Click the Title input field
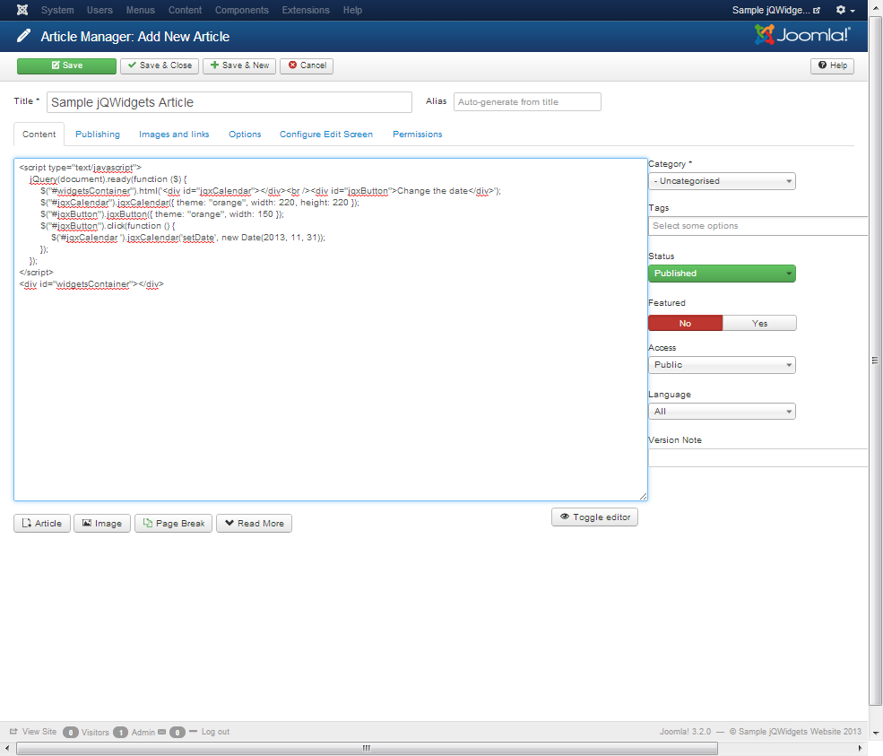Screen dimensions: 883x756 (229, 102)
